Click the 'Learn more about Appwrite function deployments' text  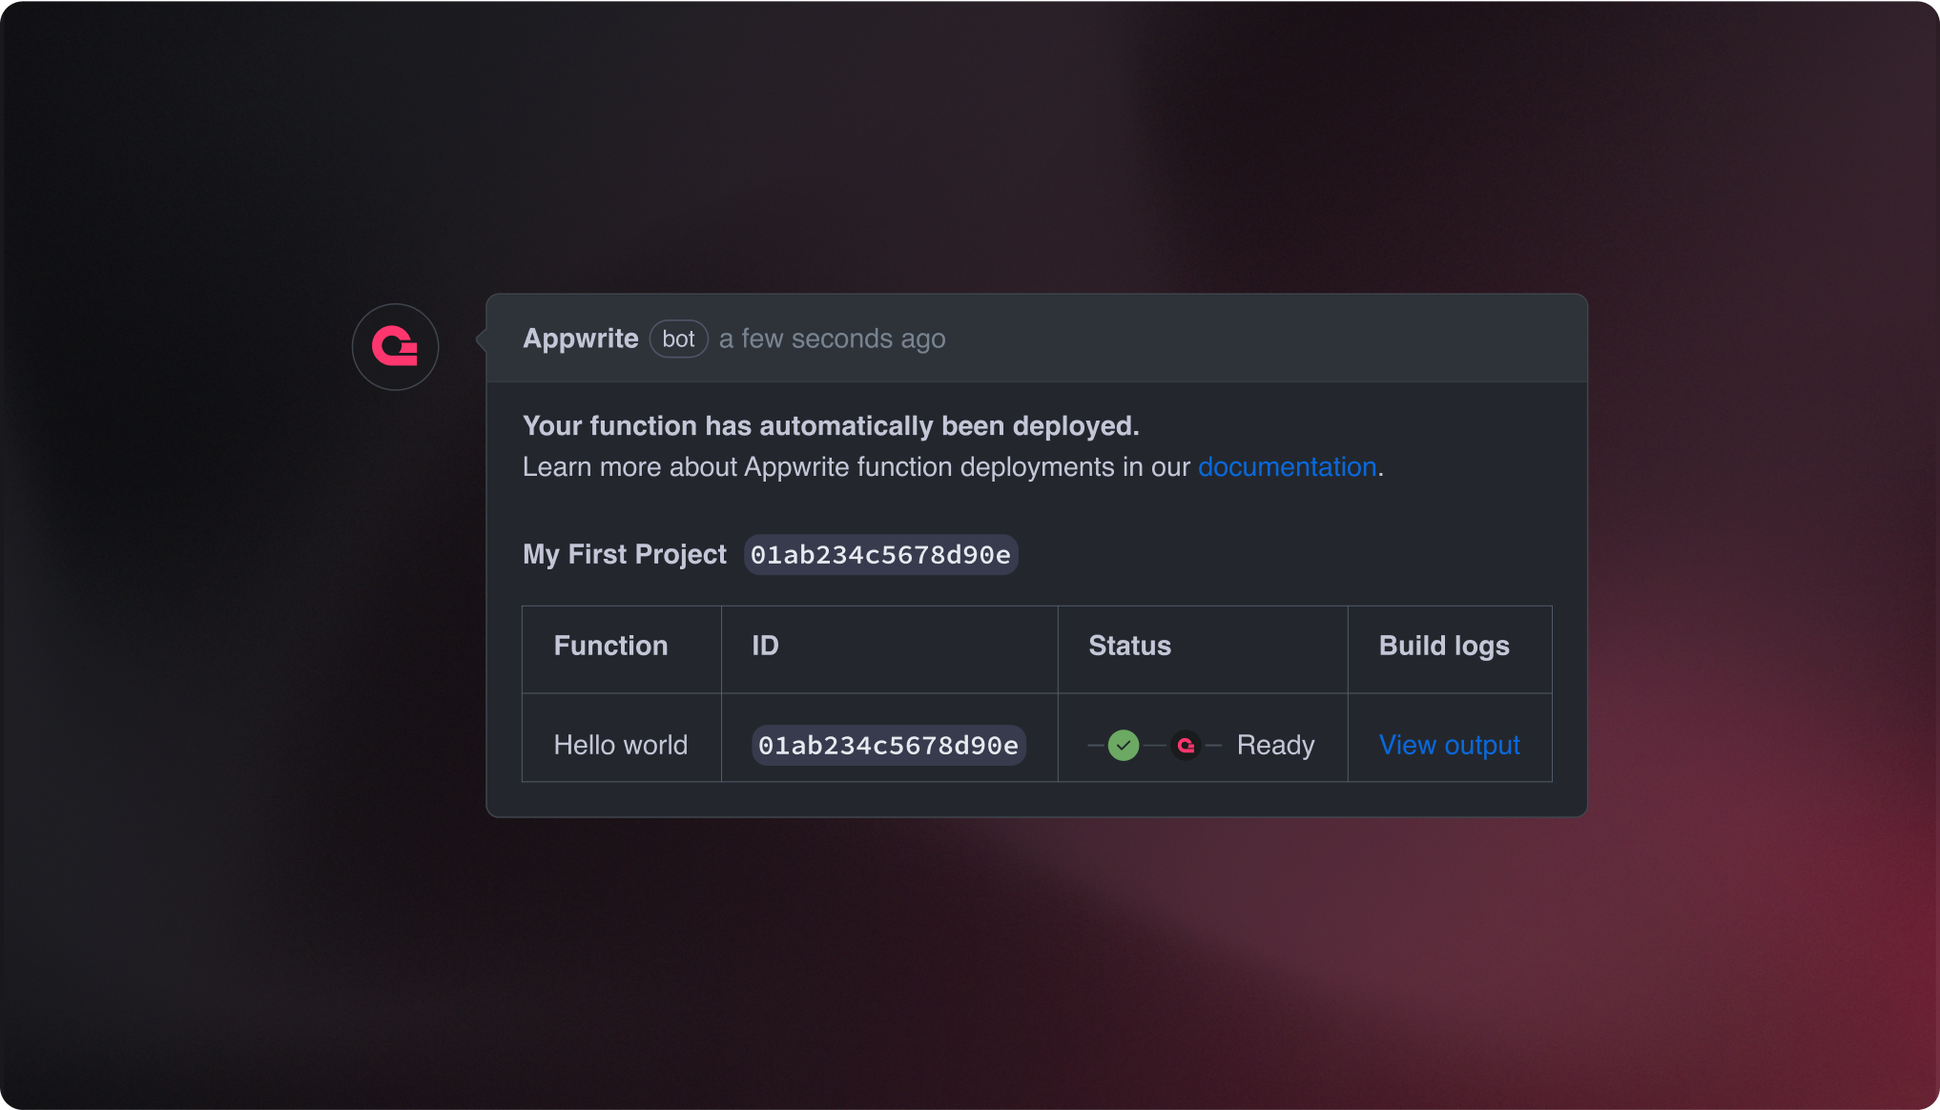point(856,467)
